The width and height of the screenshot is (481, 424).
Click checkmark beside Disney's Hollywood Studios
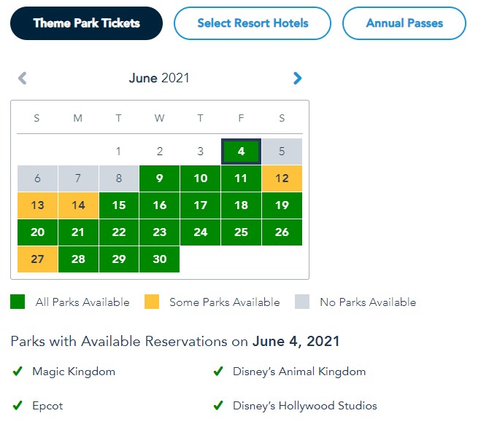[x=218, y=406]
